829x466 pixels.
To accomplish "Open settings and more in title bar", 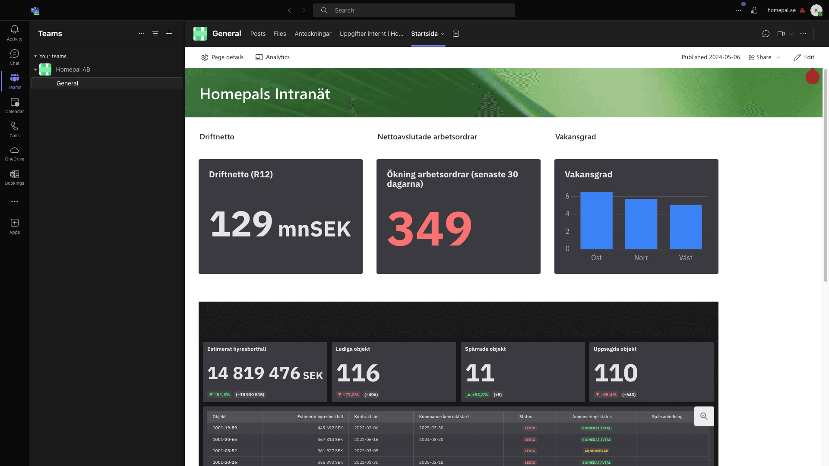I will coord(738,10).
